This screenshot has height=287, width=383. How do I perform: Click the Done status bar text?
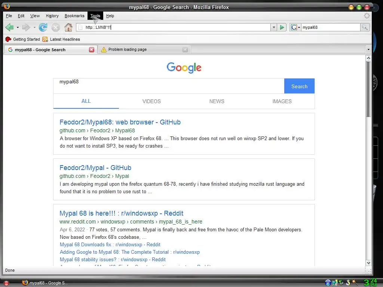coord(10,271)
